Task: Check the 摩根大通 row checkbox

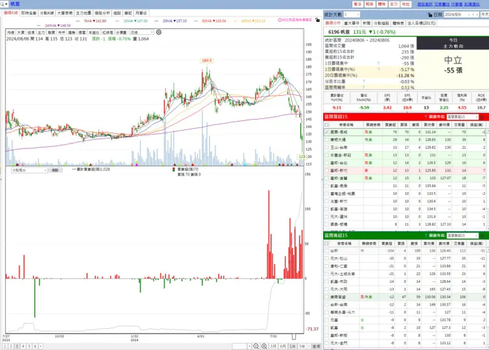Action: [326, 140]
